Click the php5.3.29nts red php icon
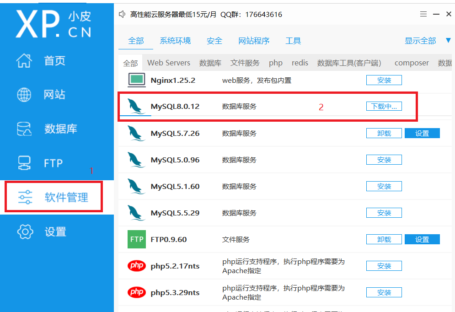455x312 pixels. pos(137,292)
